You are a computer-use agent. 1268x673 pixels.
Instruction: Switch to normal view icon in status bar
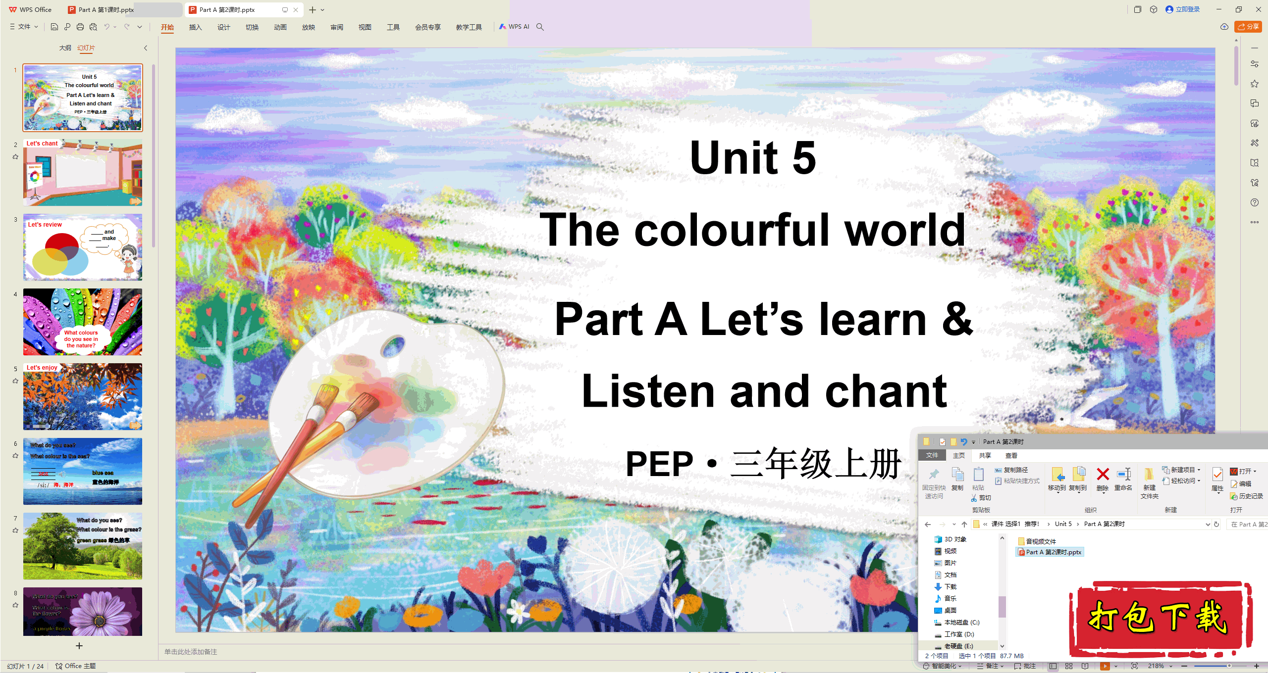click(x=1053, y=666)
